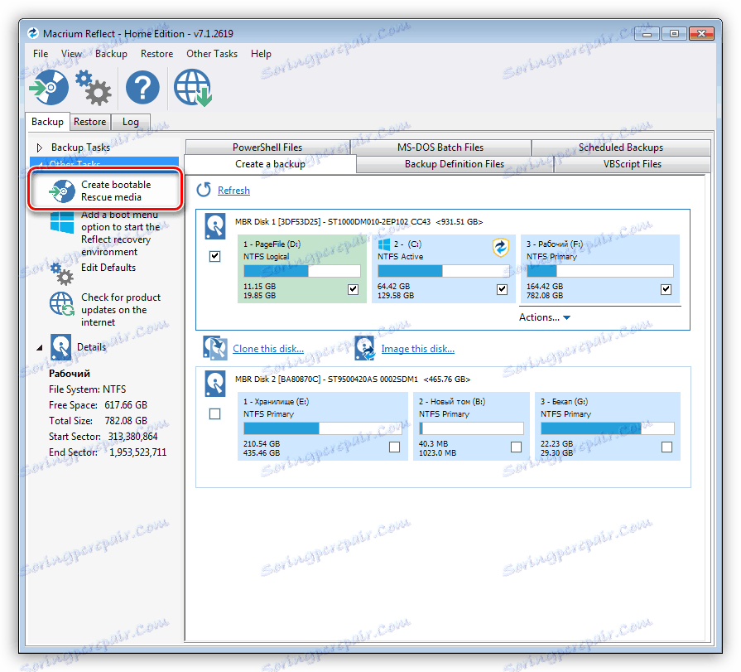Click the Windows flag icon on partition C:
The image size is (741, 672).
[x=384, y=244]
